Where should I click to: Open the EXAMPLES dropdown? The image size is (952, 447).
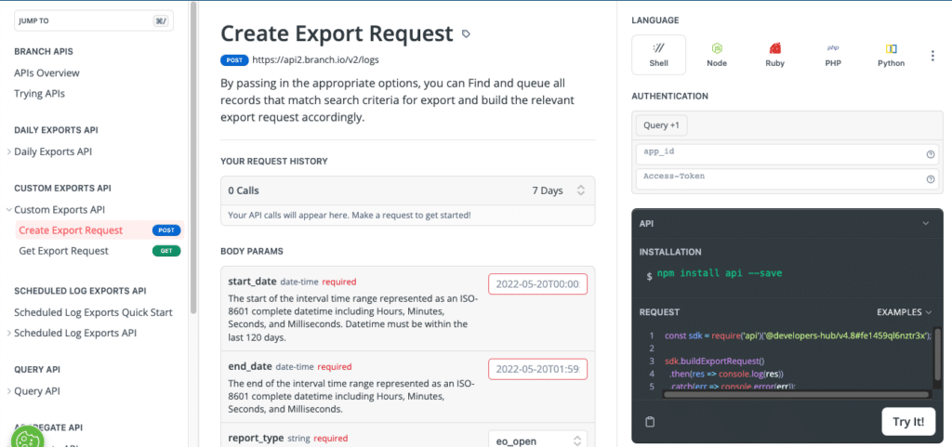[904, 312]
